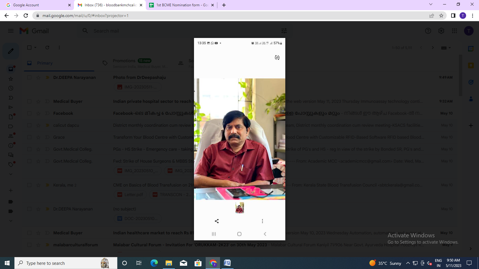Tap phone home navigation button
The height and width of the screenshot is (269, 479).
click(x=239, y=234)
